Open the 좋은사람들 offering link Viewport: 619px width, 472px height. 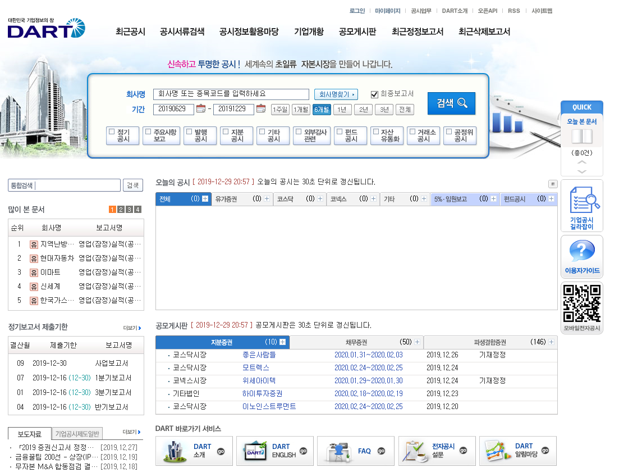point(259,355)
